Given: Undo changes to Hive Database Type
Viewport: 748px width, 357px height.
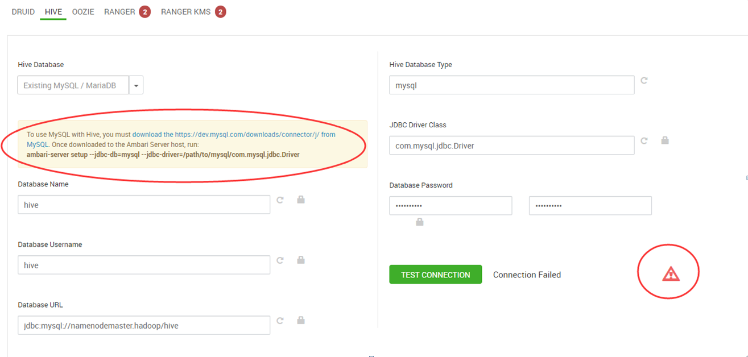Looking at the screenshot, I should 644,81.
